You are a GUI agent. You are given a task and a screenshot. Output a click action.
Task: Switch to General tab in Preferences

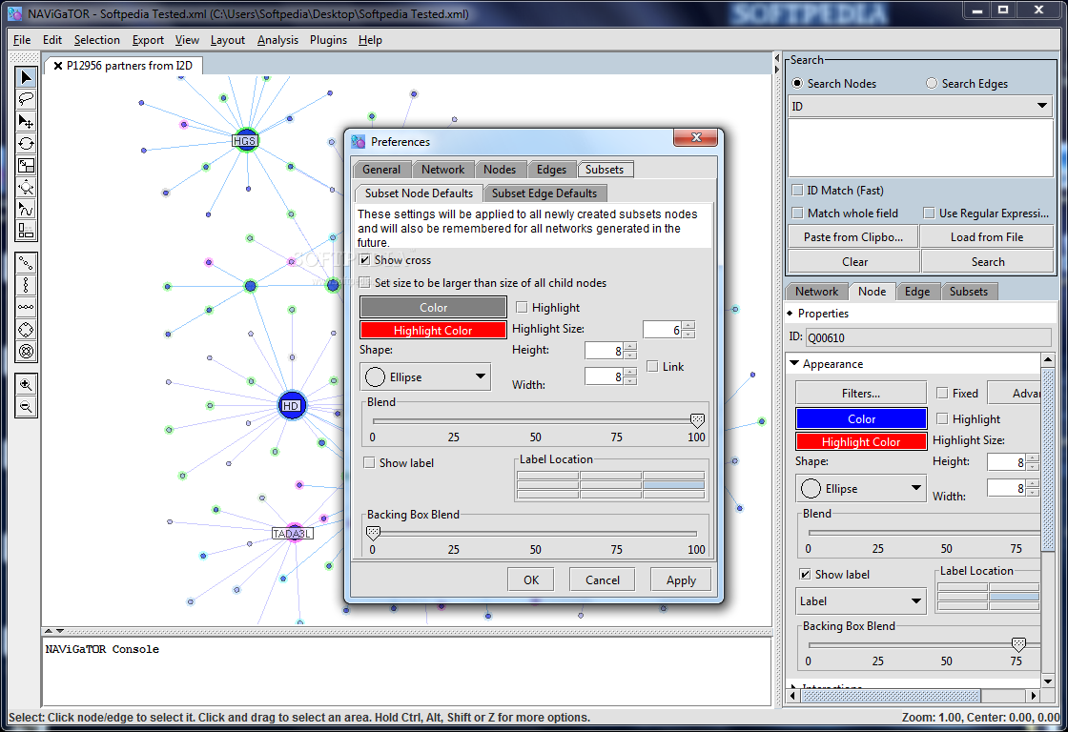pyautogui.click(x=381, y=170)
